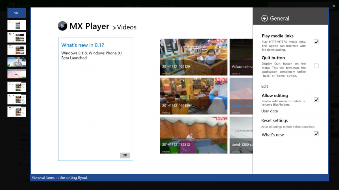
Task: Click the General flyout title
Action: pos(279,18)
